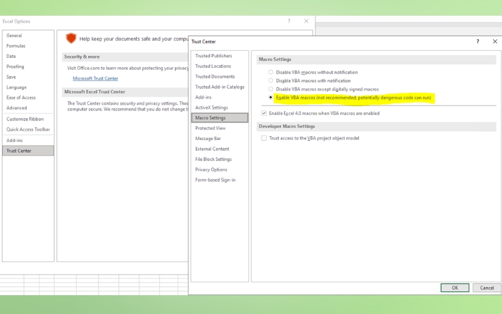Open the Microsoft Trust Center link

tap(95, 78)
